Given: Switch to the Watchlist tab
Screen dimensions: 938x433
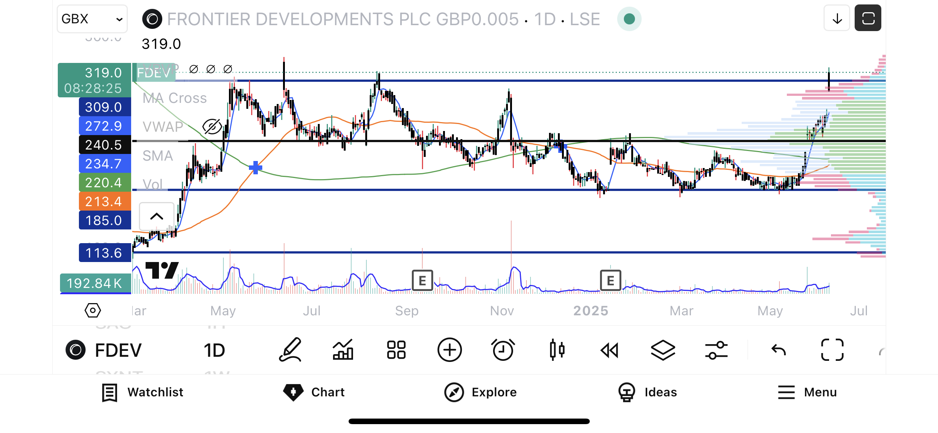Looking at the screenshot, I should [143, 392].
